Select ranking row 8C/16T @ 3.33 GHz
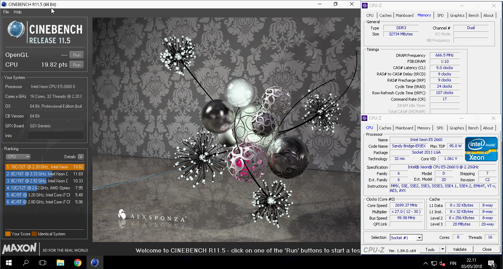503x269 pixels. (45, 174)
